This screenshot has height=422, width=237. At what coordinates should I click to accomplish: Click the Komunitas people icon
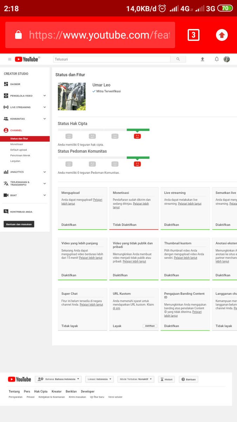pos(6,119)
